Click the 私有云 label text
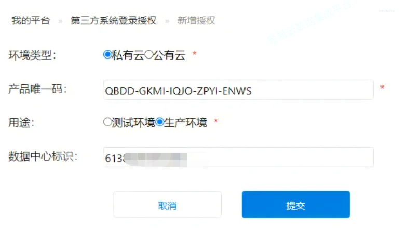 pyautogui.click(x=128, y=55)
